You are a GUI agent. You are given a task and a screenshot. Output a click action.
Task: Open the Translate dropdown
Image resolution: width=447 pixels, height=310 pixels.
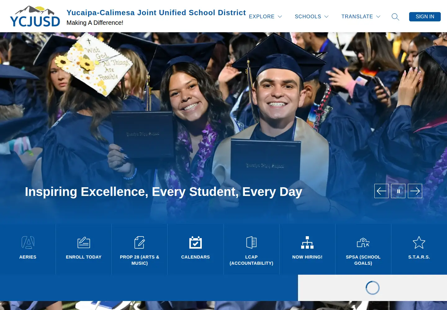click(x=361, y=17)
